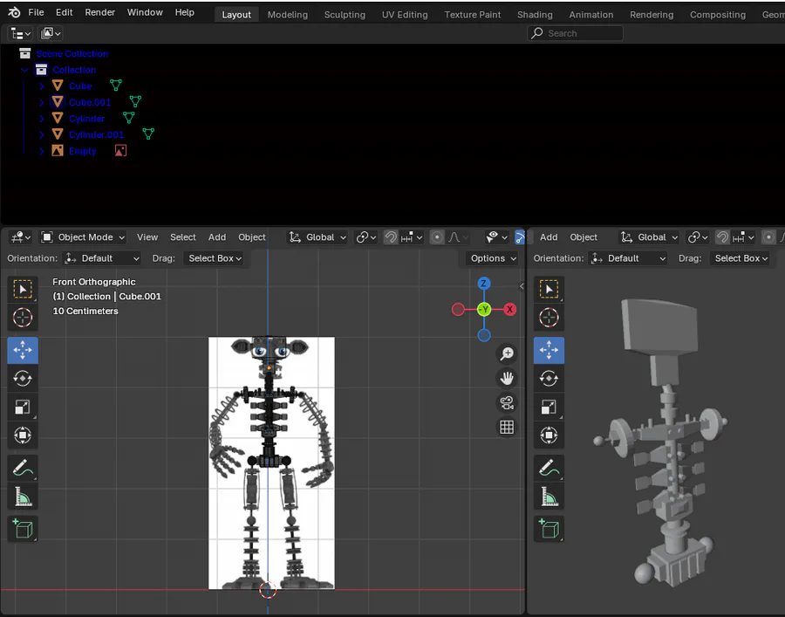Switch to the Modeling workspace tab

(287, 15)
